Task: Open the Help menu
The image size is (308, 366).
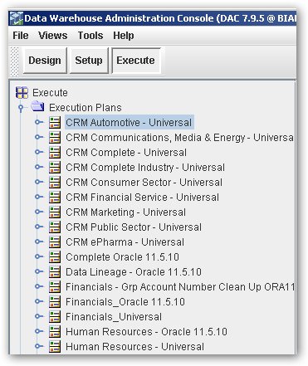Action: 124,36
